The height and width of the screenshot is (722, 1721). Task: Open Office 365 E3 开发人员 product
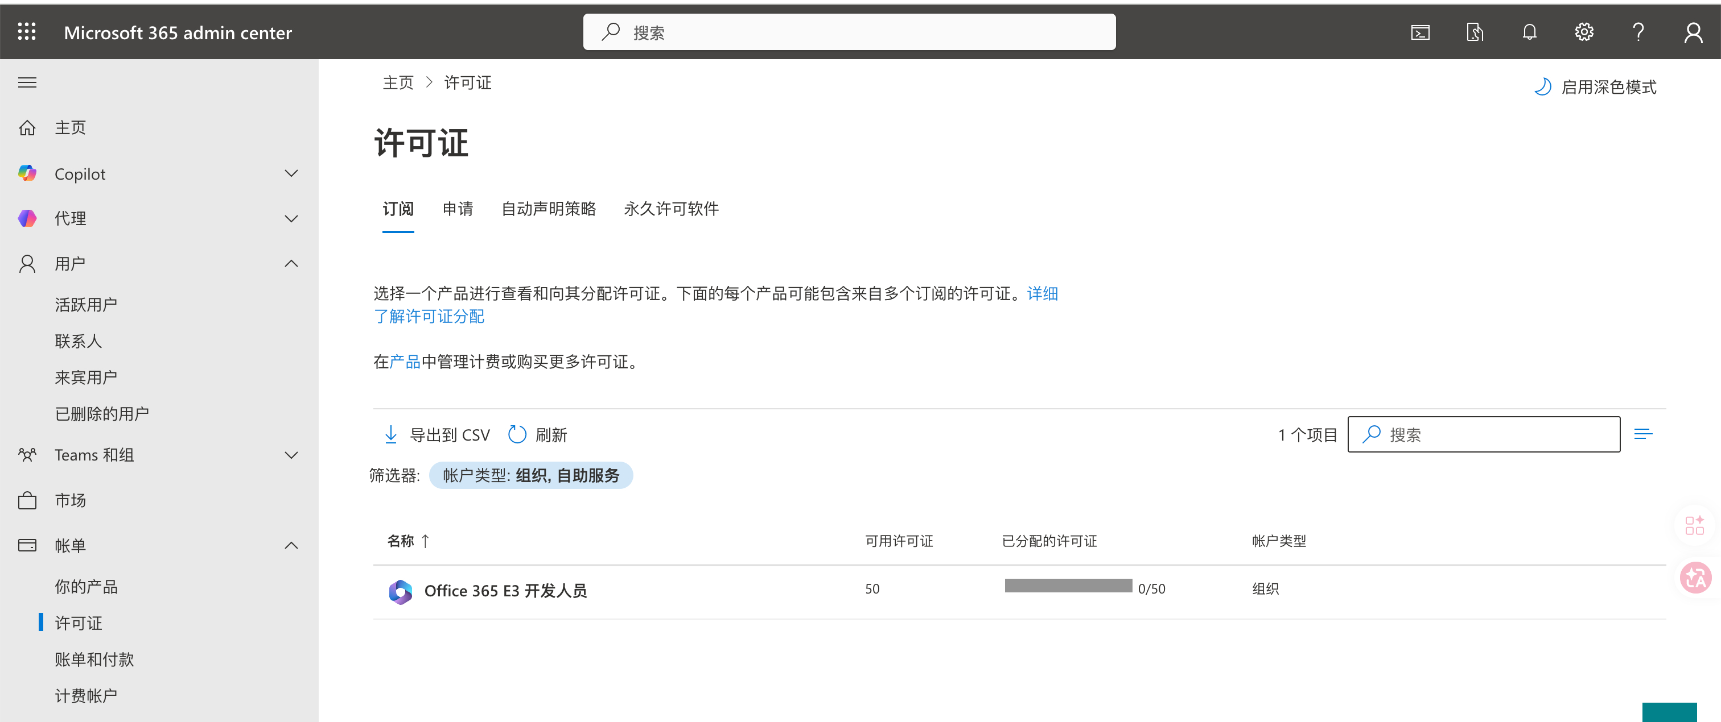click(x=506, y=591)
